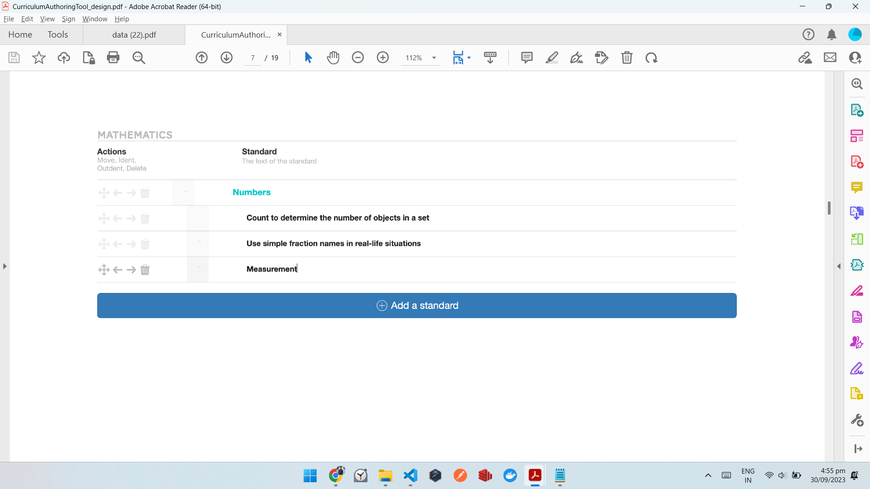Open the 112% zoom level dropdown
870x489 pixels.
click(x=434, y=58)
